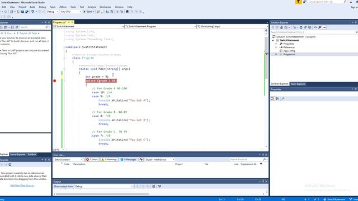Screen dimensions: 358x201
Task: Open the Analyze menu
Action: pos(92,7)
